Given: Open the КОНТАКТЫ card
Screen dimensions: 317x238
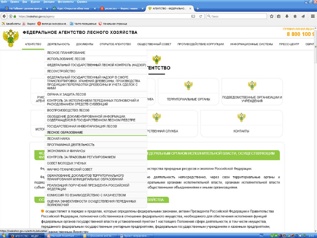Looking at the screenshot, I should tap(241, 123).
